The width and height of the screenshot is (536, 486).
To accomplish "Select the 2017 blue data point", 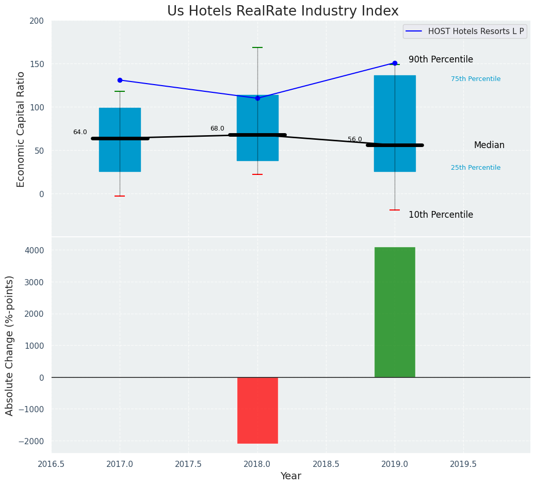I will point(120,80).
